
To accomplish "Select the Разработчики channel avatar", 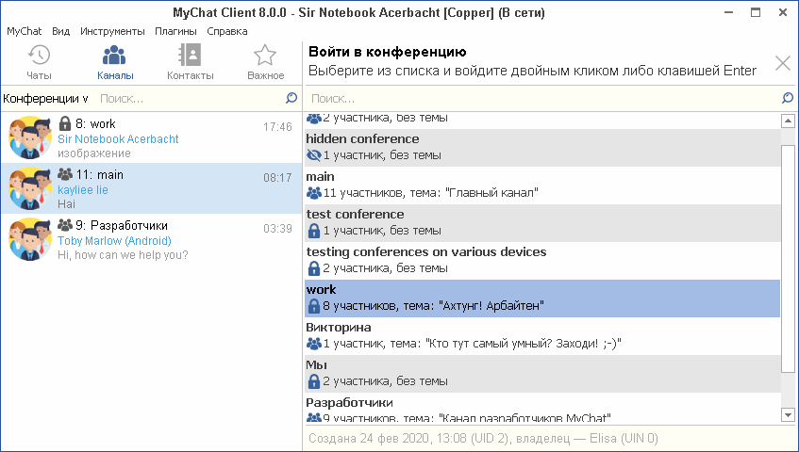I will [x=30, y=239].
